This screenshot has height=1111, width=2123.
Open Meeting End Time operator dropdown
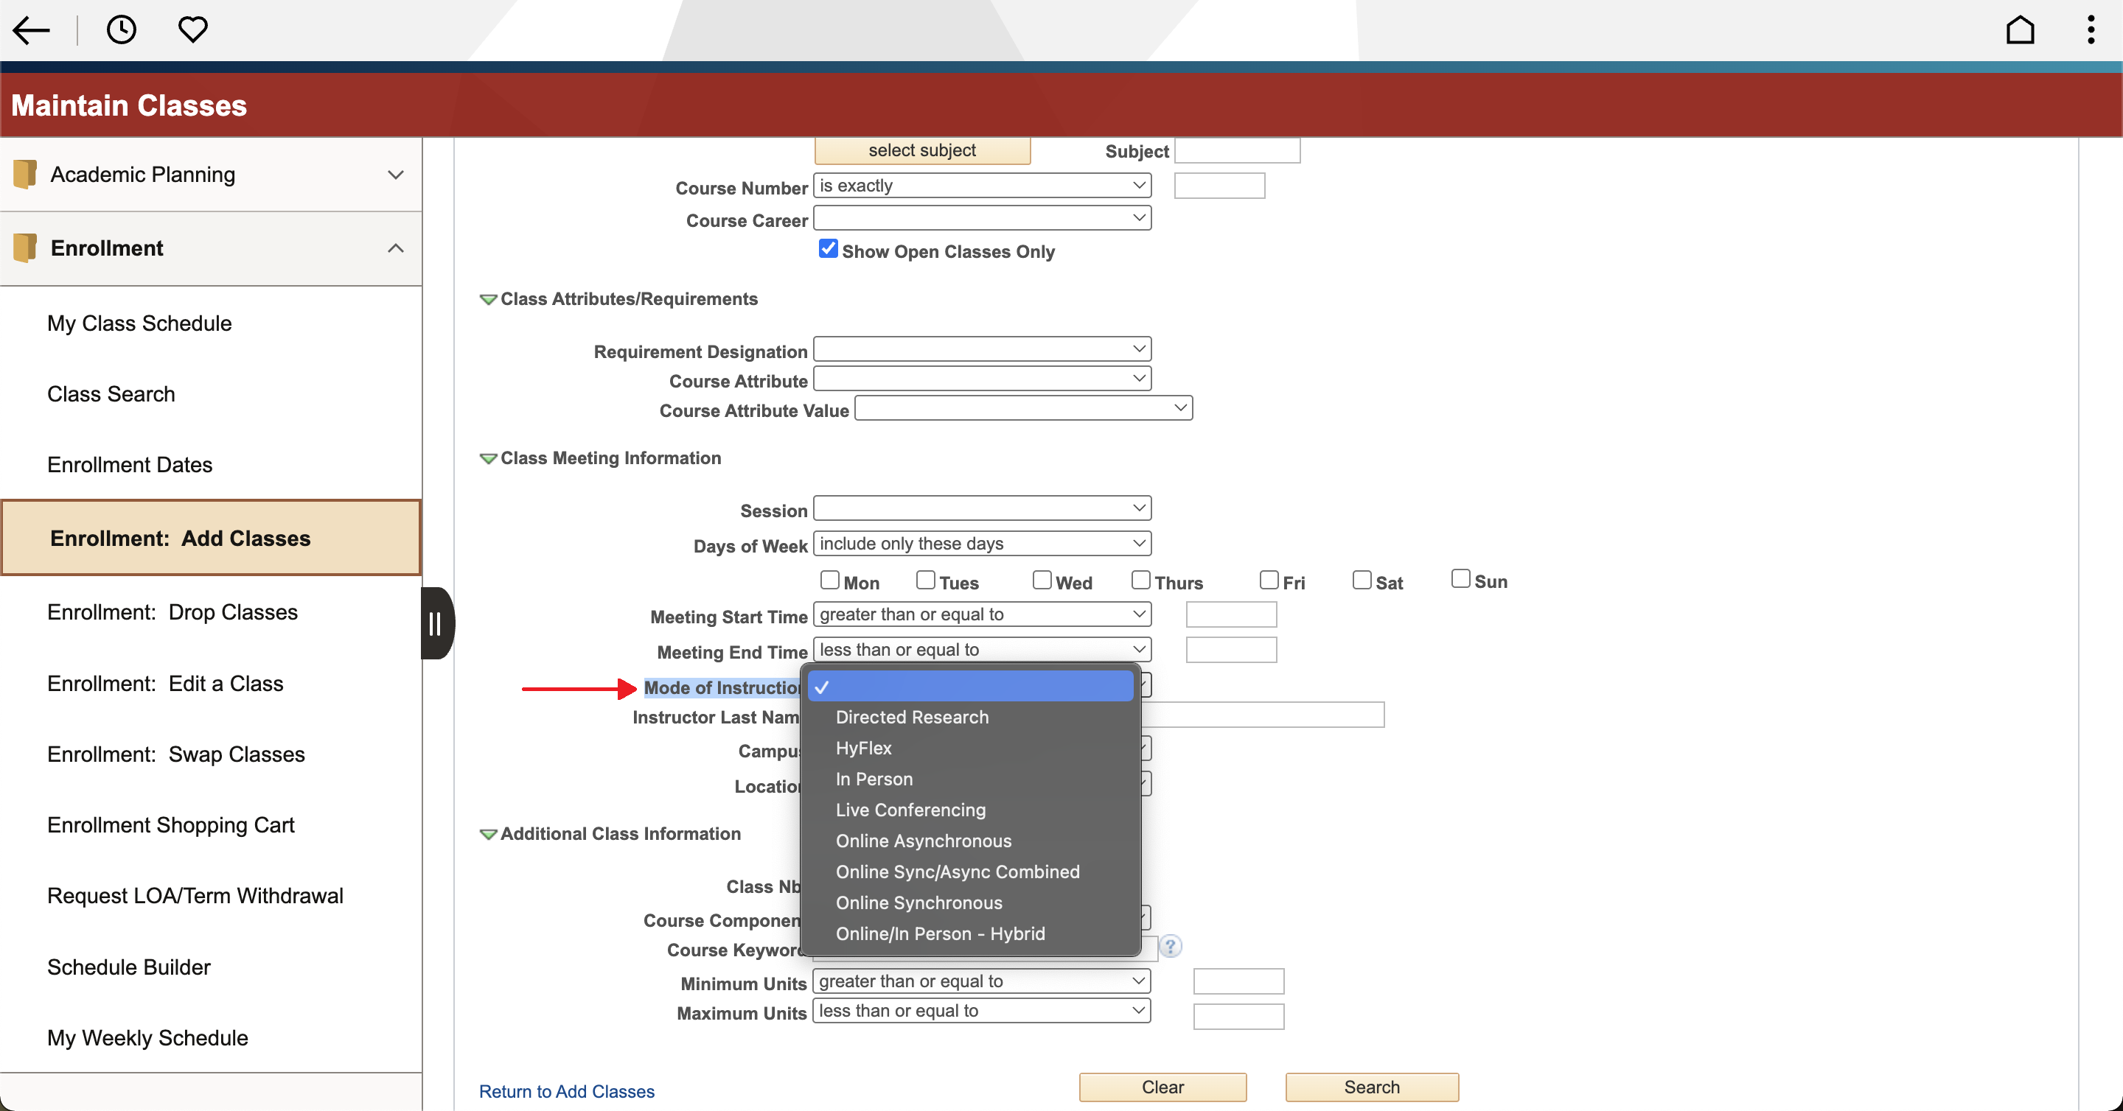pos(982,650)
